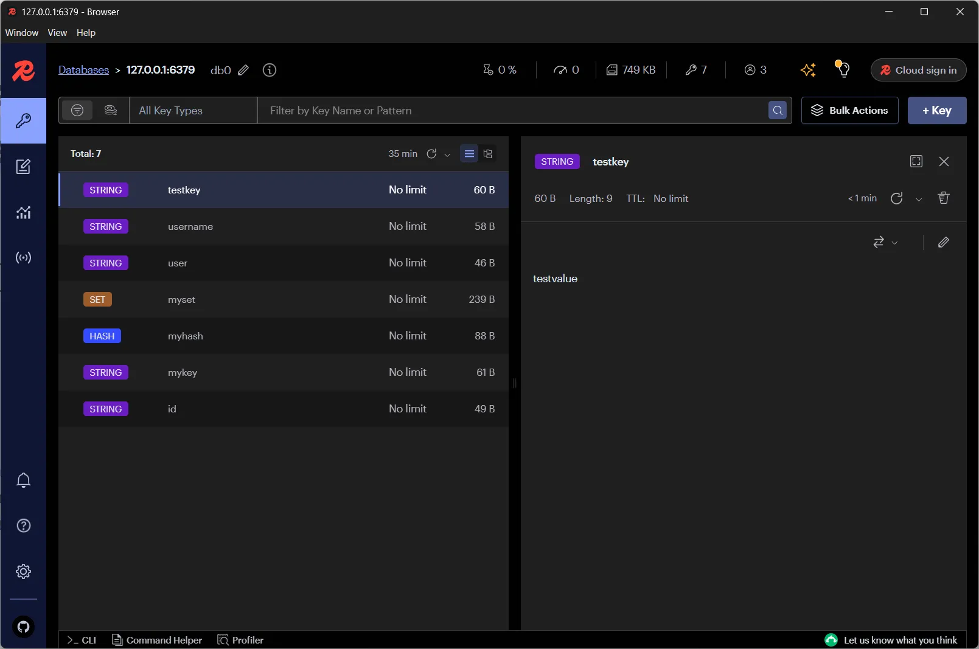This screenshot has height=649, width=979.
Task: Delete testkey using the trash icon
Action: coord(944,198)
